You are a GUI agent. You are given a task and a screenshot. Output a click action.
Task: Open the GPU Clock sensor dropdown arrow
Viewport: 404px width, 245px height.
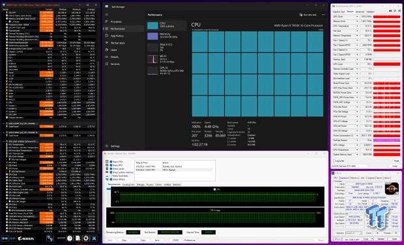(357, 17)
